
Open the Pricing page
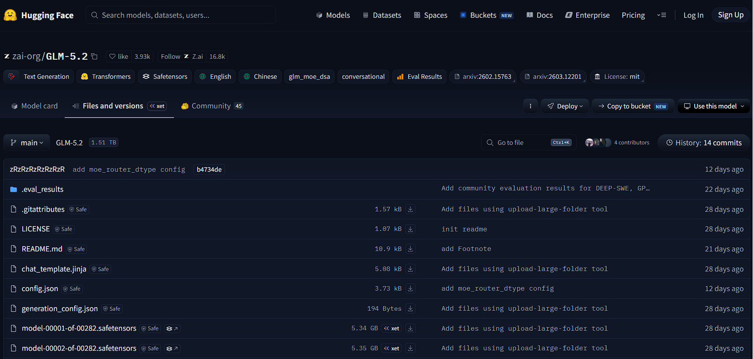point(633,15)
